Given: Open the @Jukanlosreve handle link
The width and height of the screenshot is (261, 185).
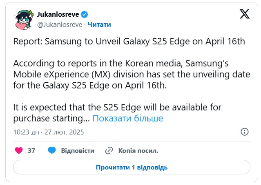Looking at the screenshot, I should 60,24.
